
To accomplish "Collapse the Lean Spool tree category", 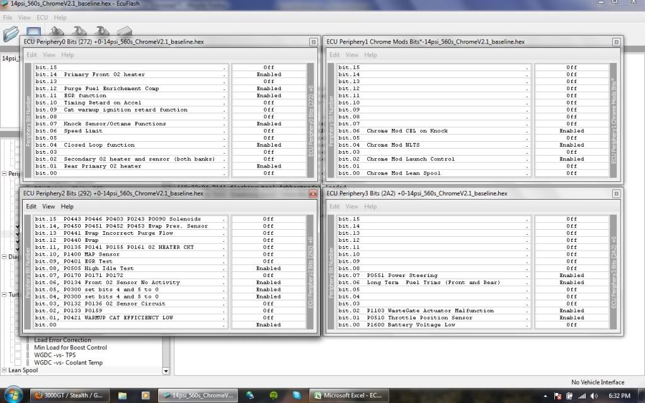I will 4,370.
